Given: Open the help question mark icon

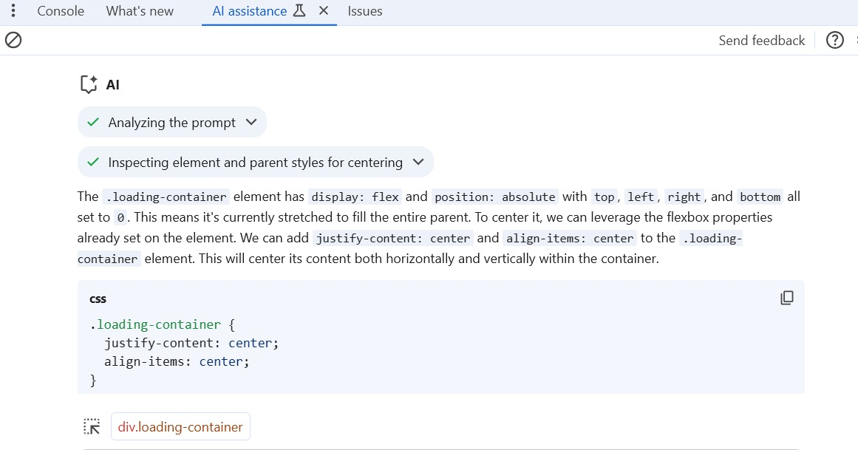Looking at the screenshot, I should pos(834,40).
